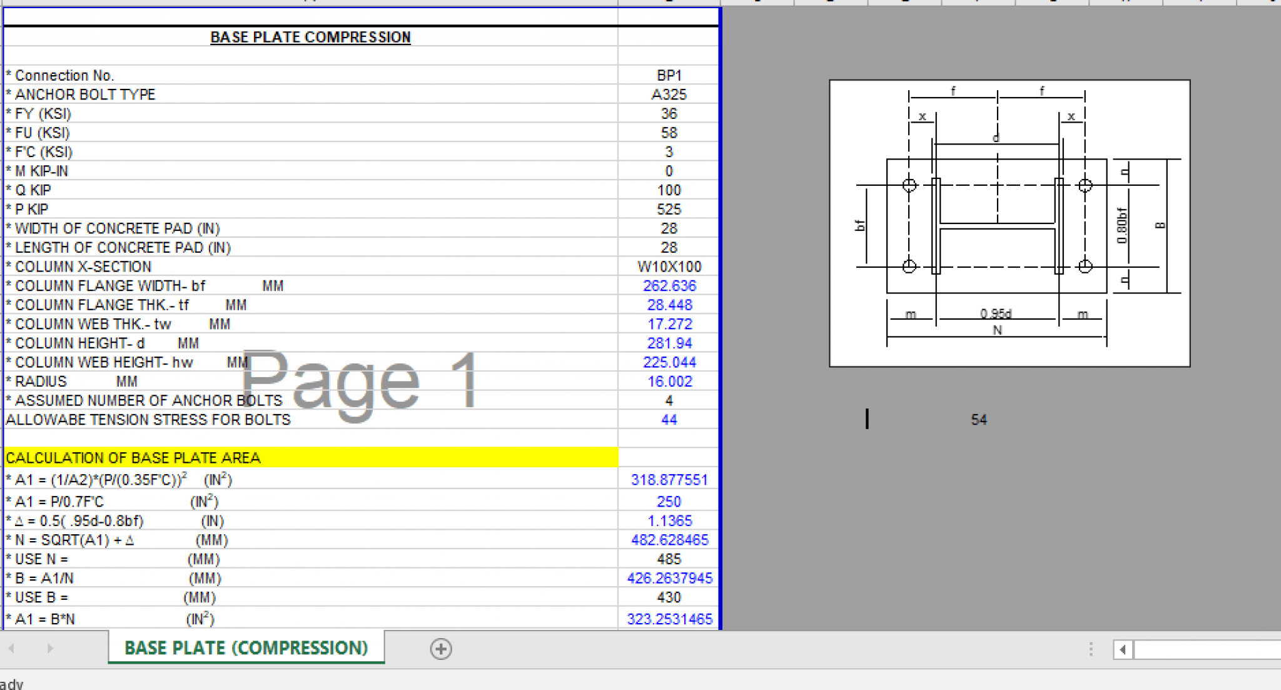Select CALCULATION OF BASE PLATE AREA heading
1281x690 pixels.
click(x=311, y=457)
